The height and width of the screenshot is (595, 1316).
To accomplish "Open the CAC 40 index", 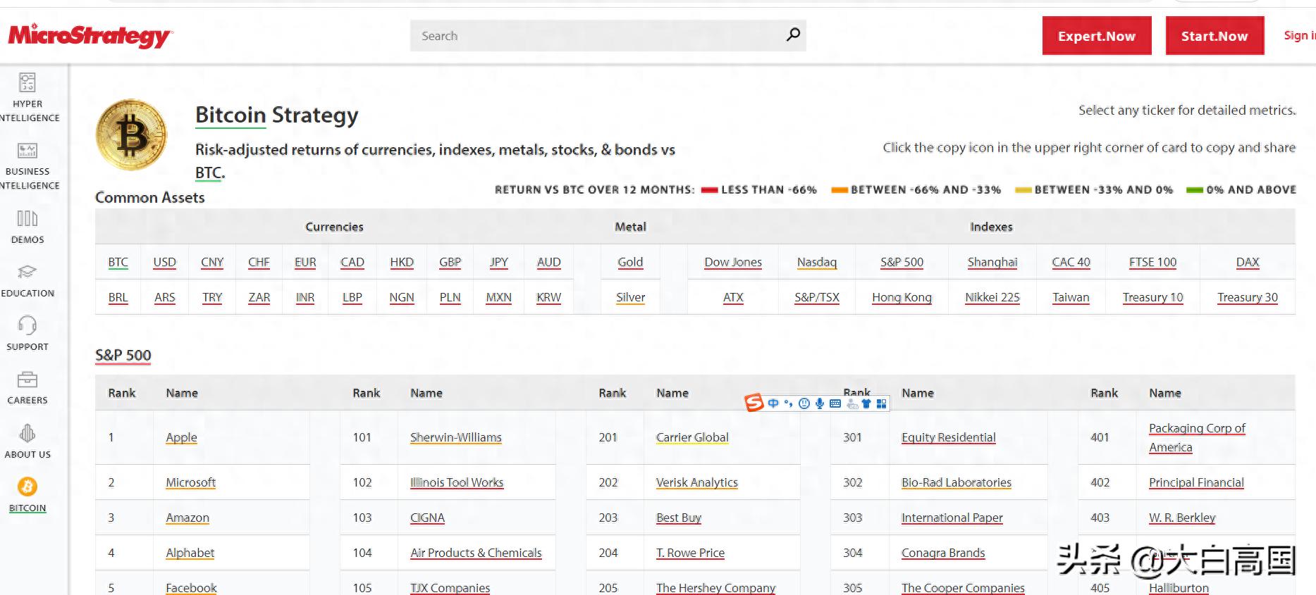I will coord(1071,262).
